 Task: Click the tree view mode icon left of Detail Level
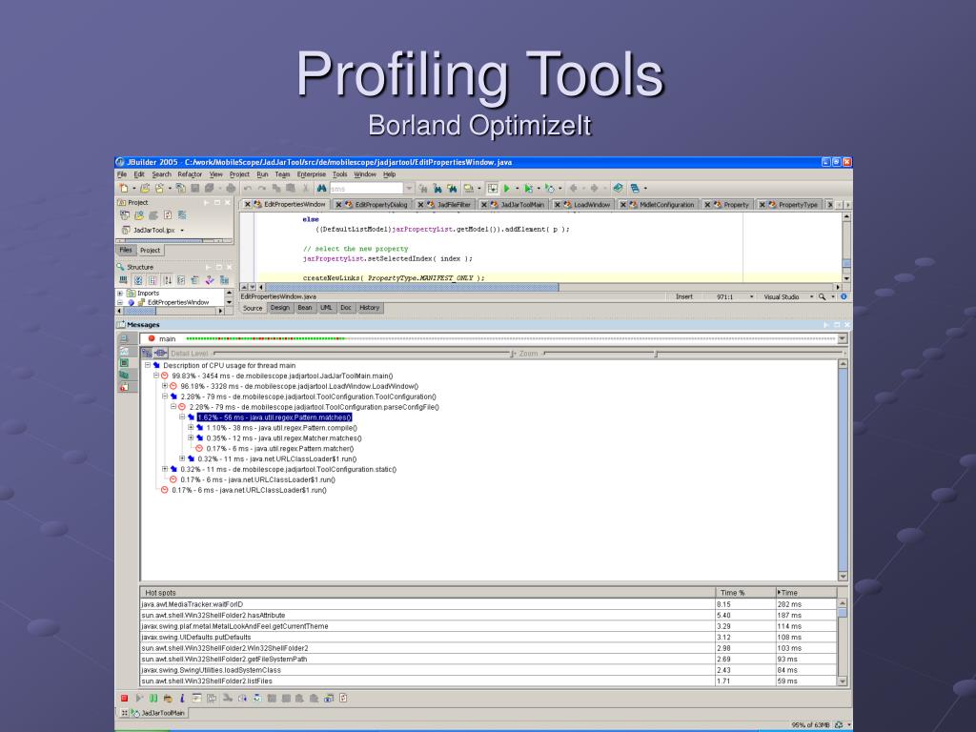147,353
